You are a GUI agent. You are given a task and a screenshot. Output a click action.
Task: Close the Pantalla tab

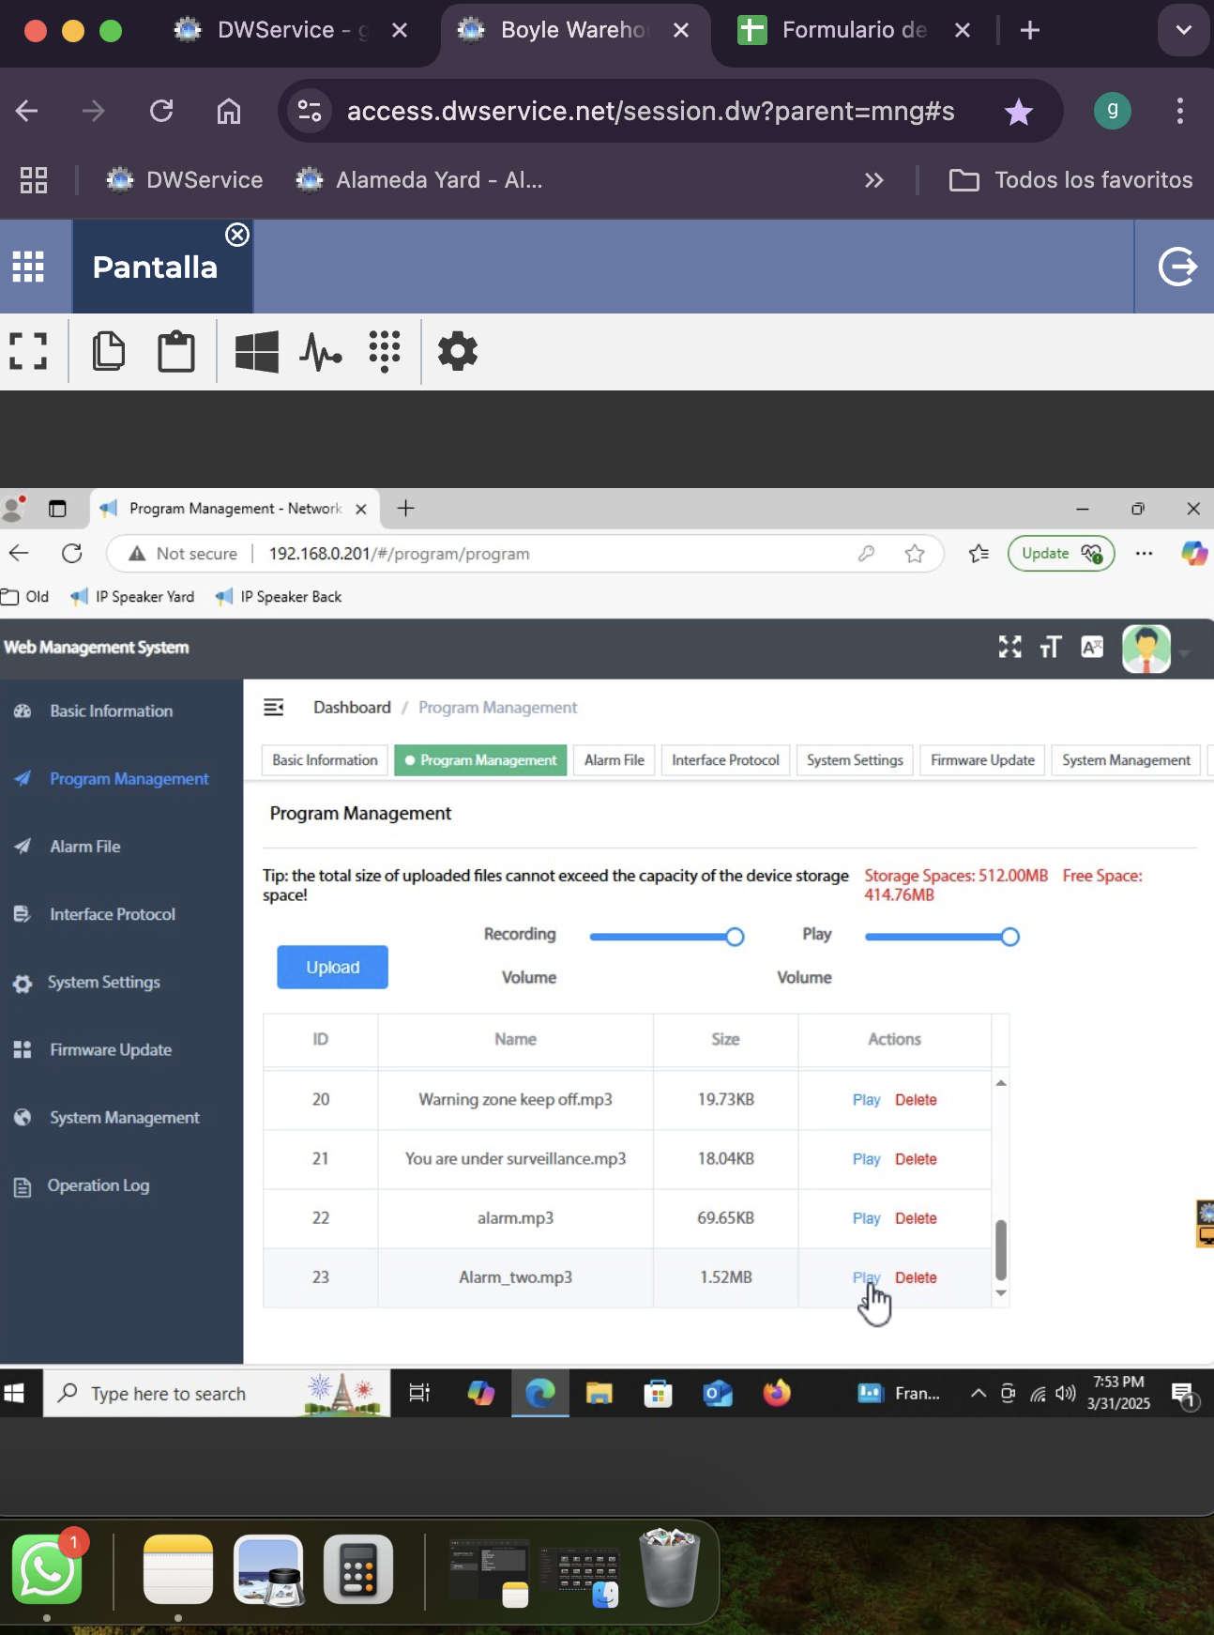(237, 235)
